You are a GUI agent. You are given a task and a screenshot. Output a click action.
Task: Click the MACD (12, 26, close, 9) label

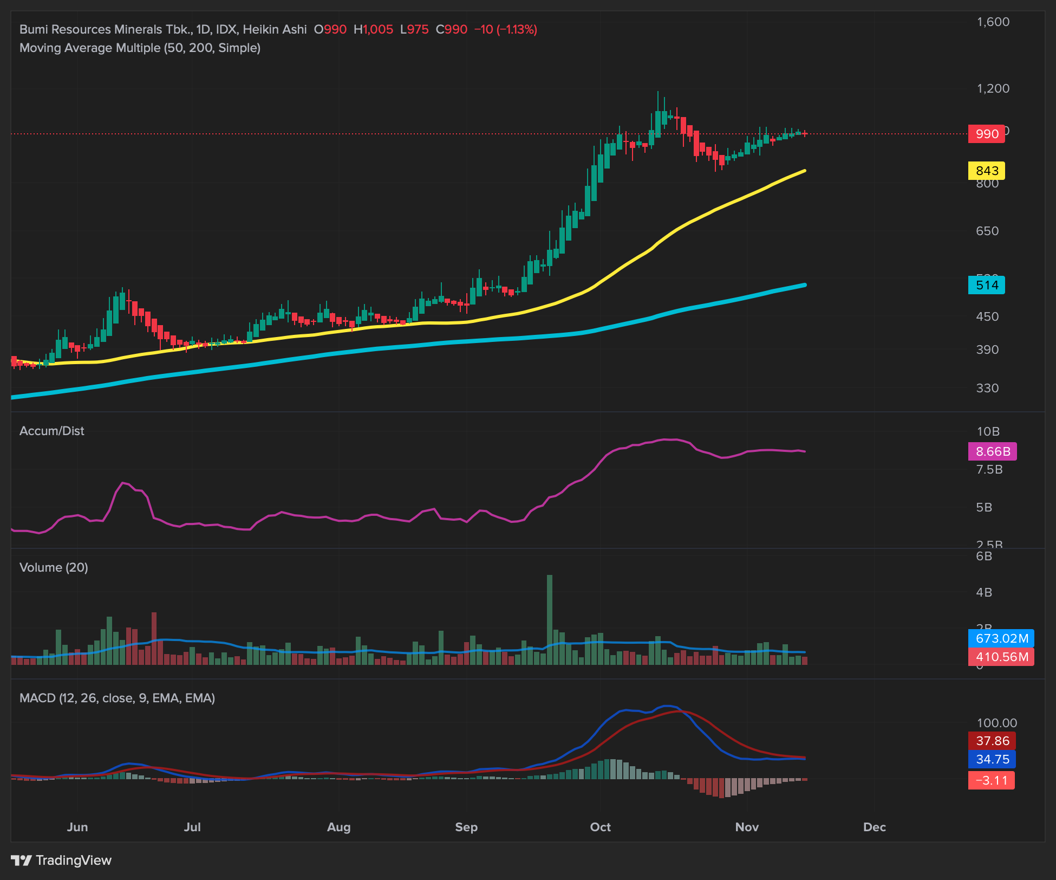pos(117,698)
